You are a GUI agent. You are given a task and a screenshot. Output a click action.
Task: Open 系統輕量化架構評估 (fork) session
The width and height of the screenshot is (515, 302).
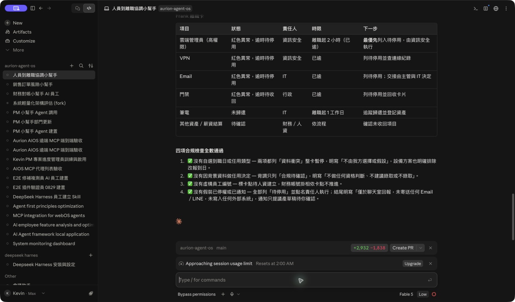click(49, 103)
